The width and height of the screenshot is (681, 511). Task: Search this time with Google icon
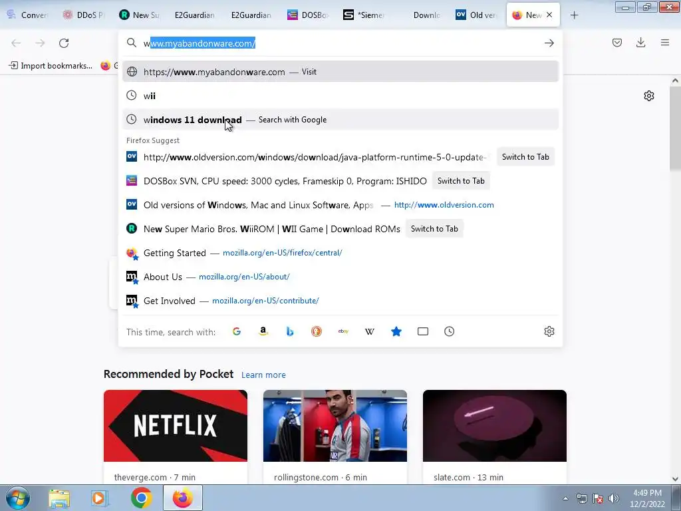pos(237,331)
